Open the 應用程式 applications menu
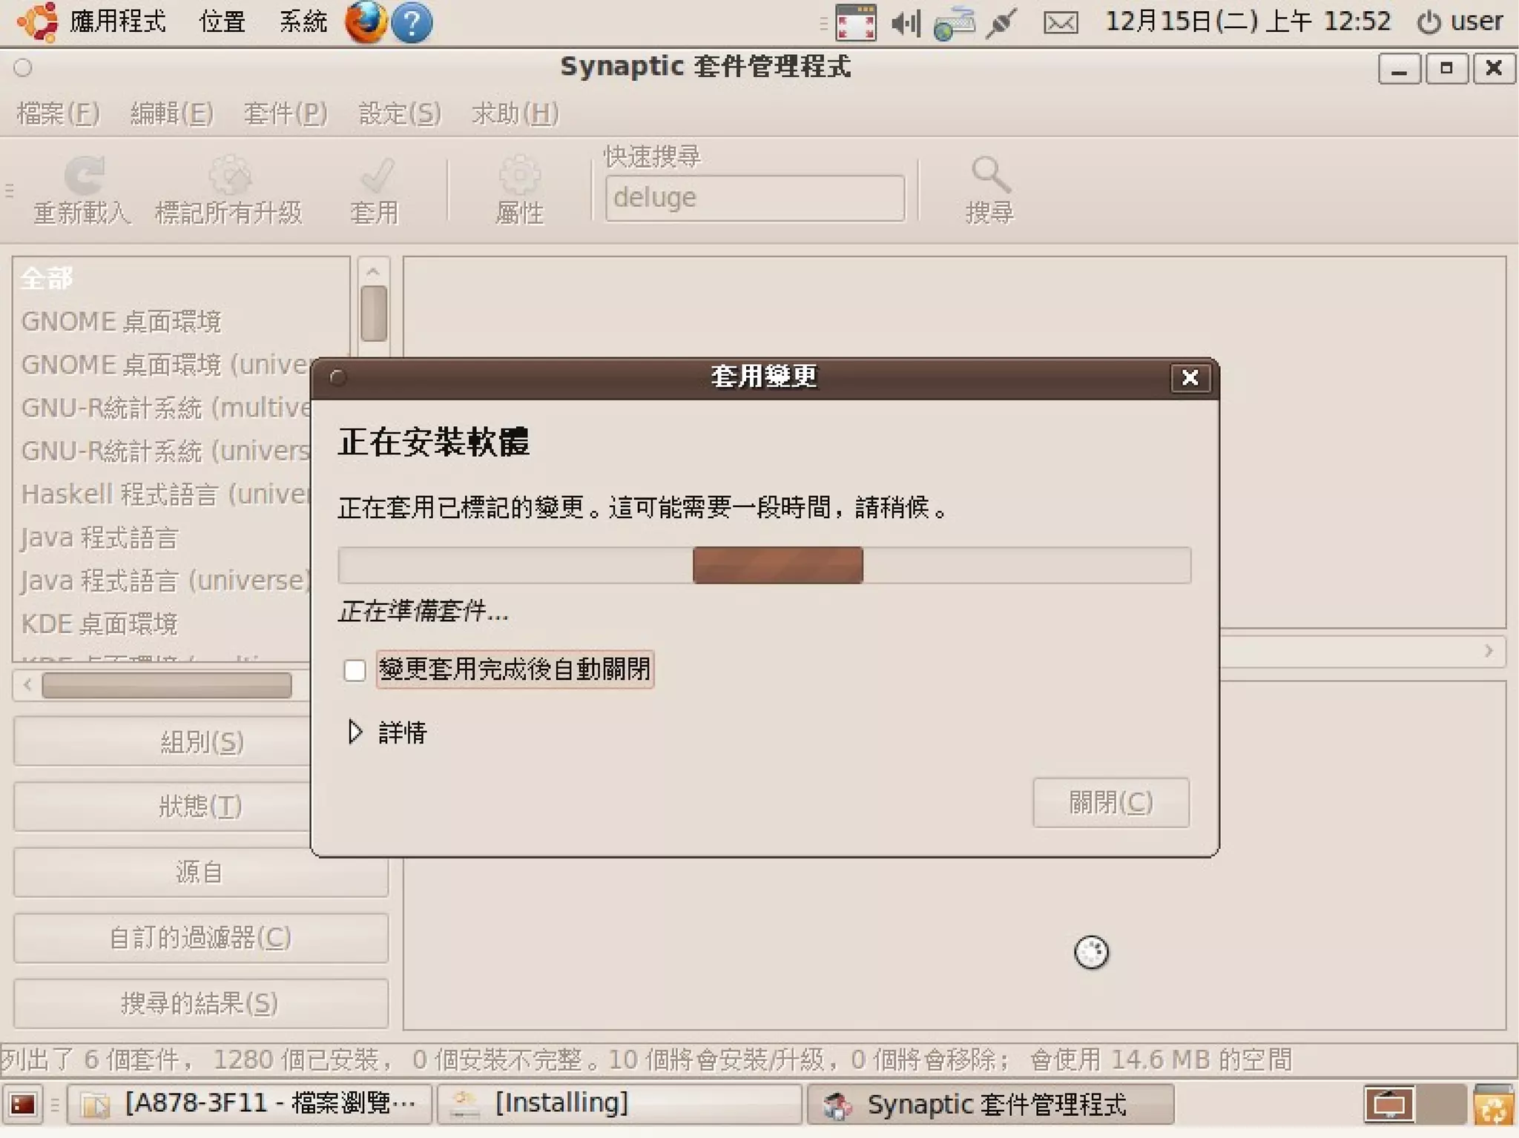1519x1138 pixels. 117,21
